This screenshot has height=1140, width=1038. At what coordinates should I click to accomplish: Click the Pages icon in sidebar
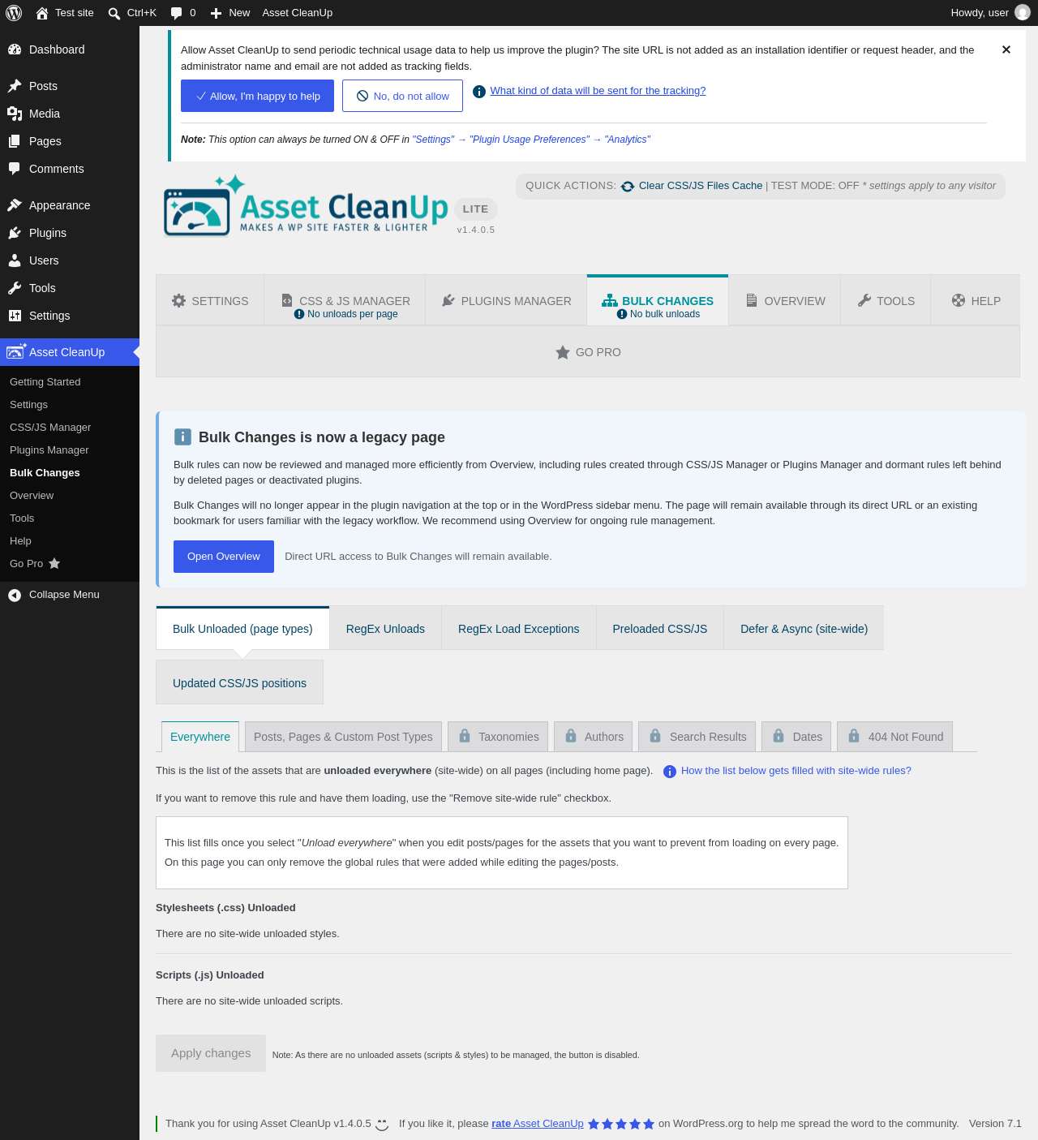click(15, 141)
